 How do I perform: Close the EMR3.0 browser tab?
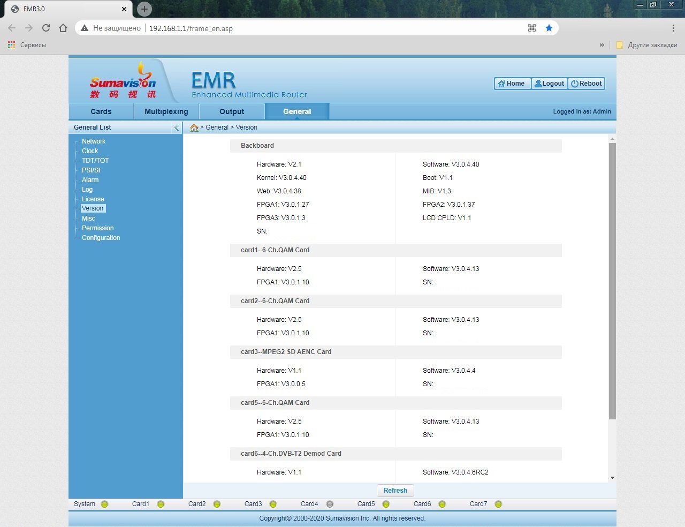[124, 9]
